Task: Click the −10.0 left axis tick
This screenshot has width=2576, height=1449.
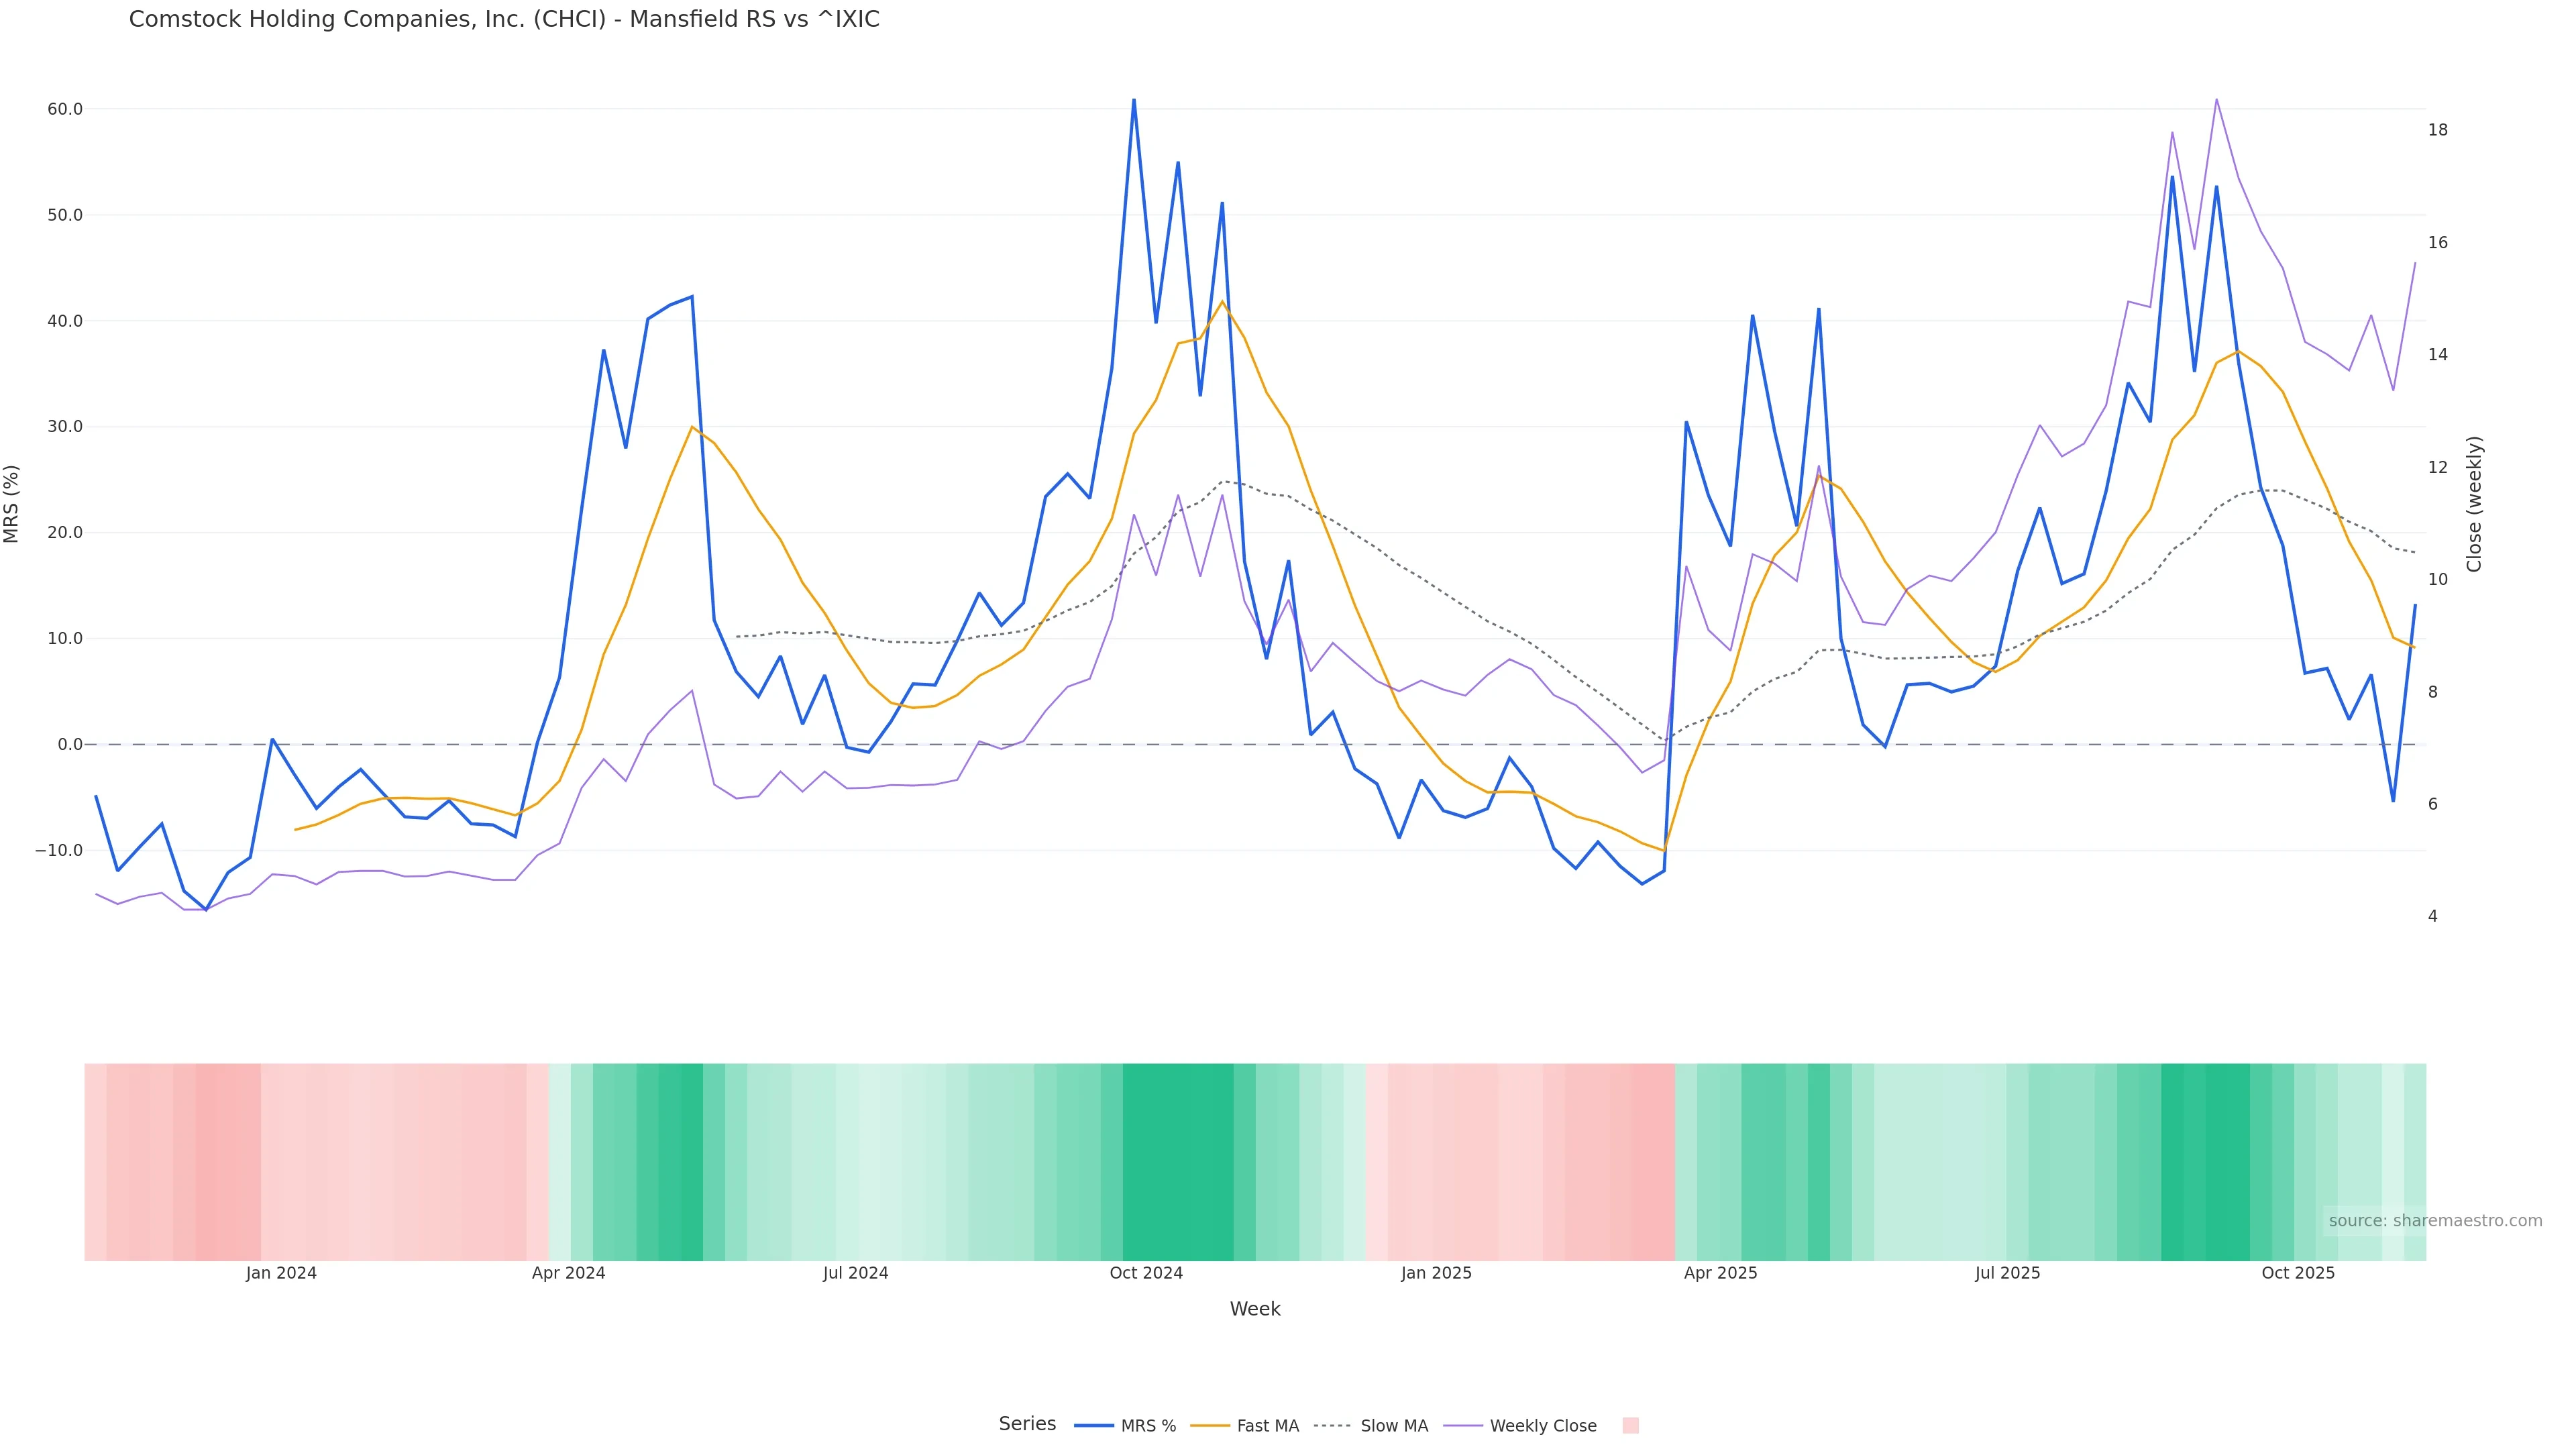Action: (59, 851)
